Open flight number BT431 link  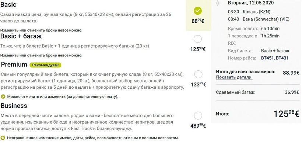(x=282, y=58)
